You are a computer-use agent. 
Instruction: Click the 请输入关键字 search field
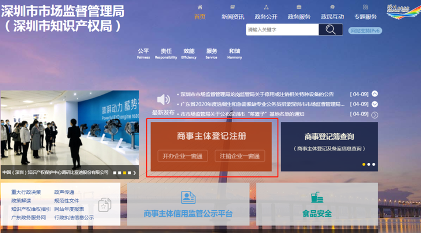pyautogui.click(x=282, y=30)
